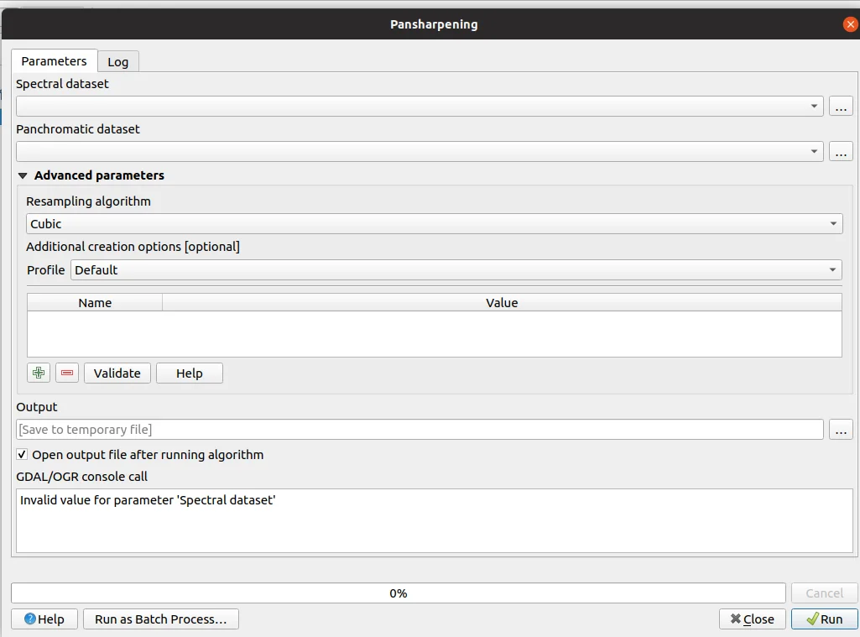Collapse the Advanced parameters section

pos(23,176)
